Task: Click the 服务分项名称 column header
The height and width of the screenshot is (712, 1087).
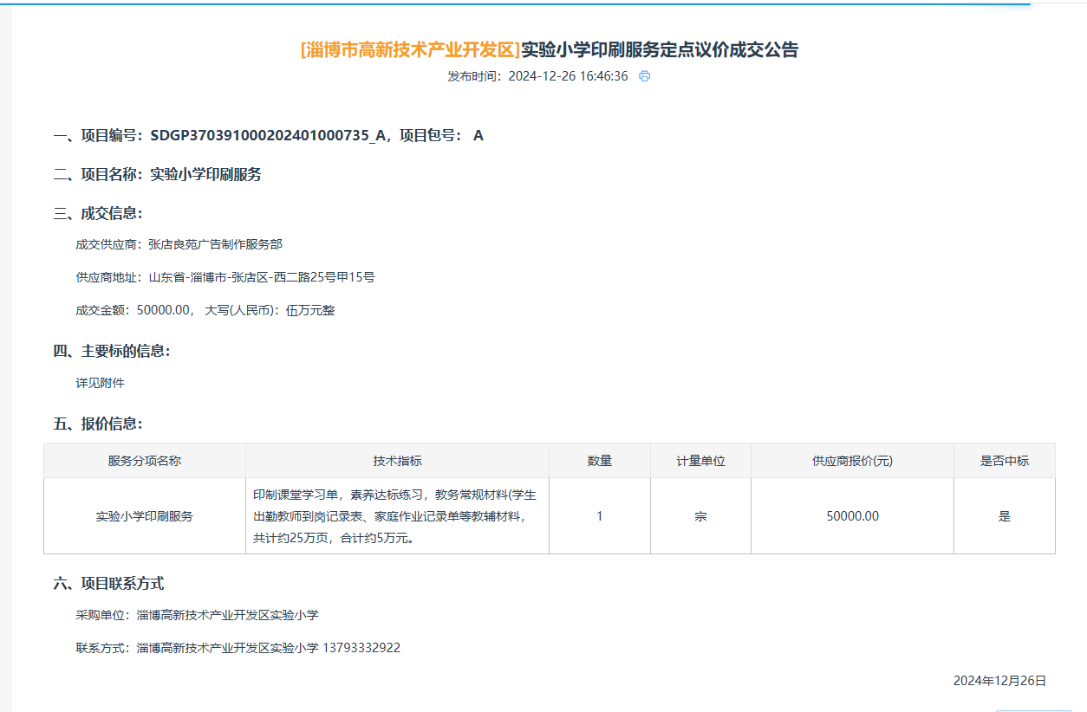Action: pyautogui.click(x=145, y=461)
